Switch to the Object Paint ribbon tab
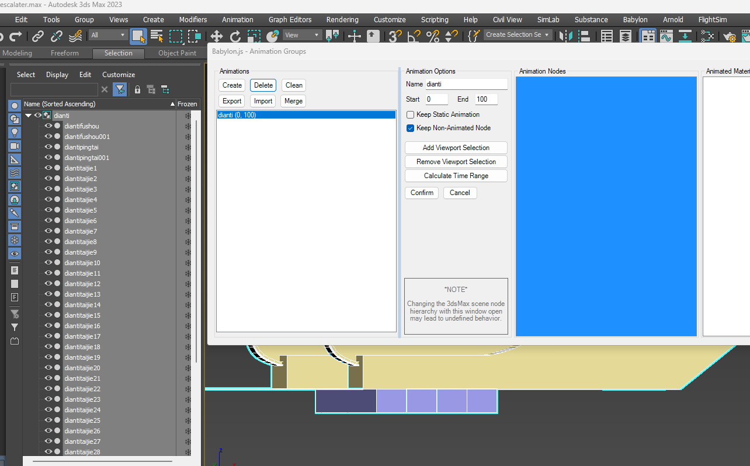This screenshot has width=750, height=466. coord(178,53)
